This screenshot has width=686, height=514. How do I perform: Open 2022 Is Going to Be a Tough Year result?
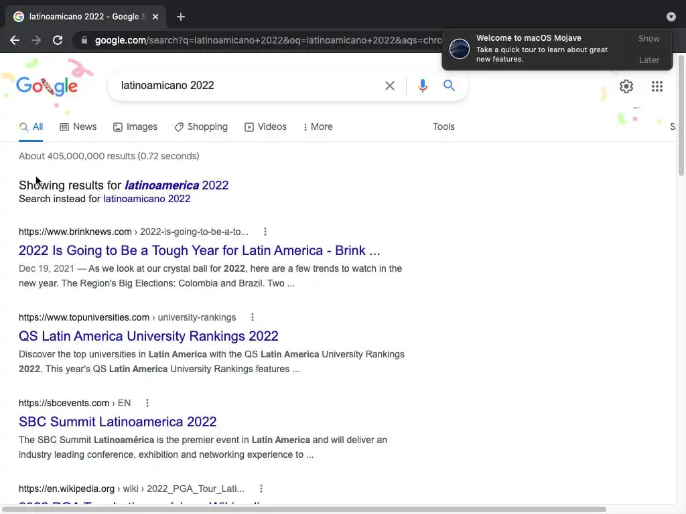[200, 250]
